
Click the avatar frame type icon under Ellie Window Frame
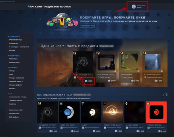tap(98, 77)
